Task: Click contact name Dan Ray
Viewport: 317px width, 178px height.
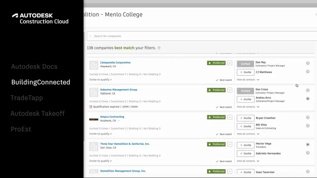Action: pos(261,62)
